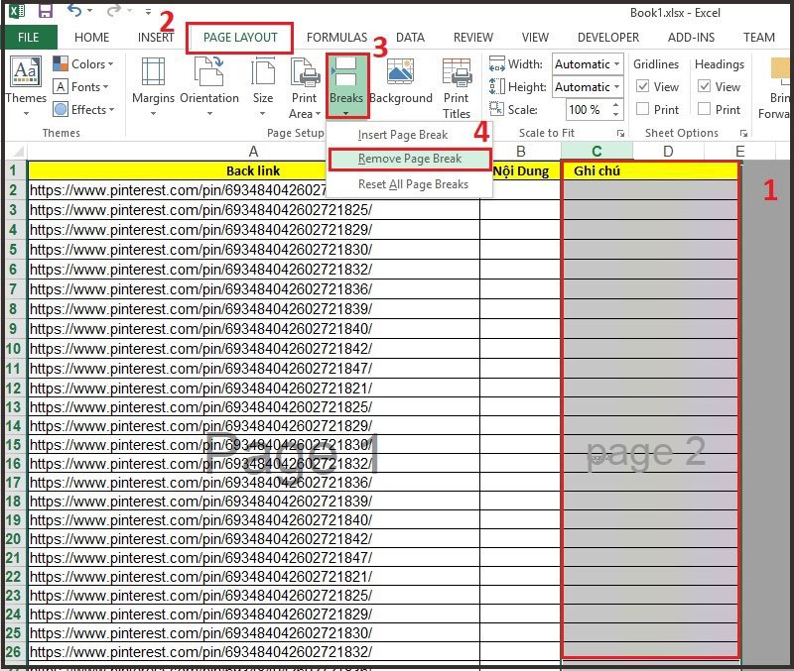Click the link ending 21839/ in row 18
The width and height of the screenshot is (794, 671).
point(201,502)
